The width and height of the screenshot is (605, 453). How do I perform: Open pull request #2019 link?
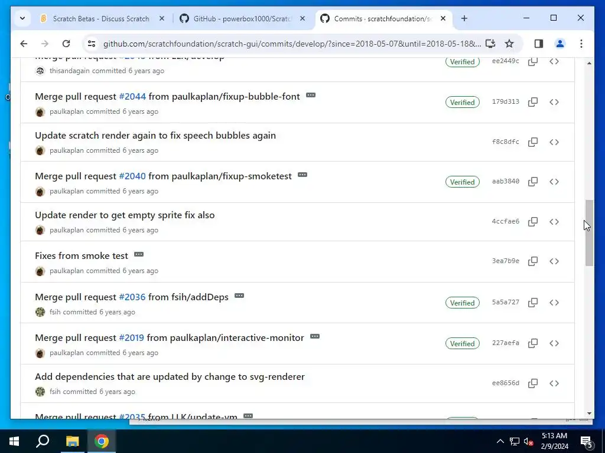(131, 338)
